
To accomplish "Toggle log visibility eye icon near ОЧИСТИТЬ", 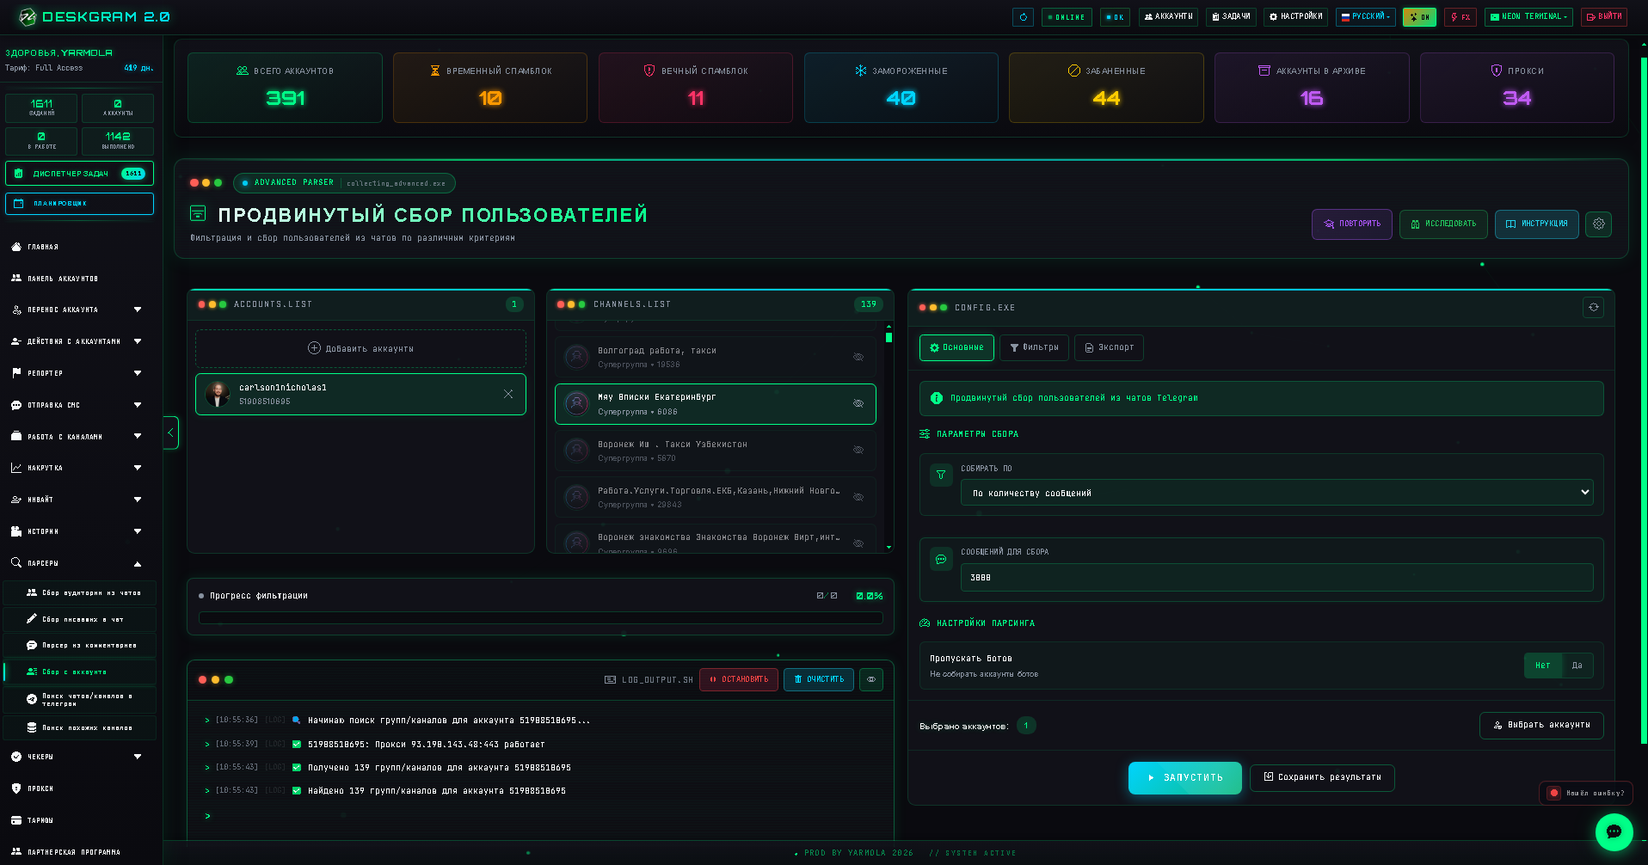I will click(x=871, y=679).
